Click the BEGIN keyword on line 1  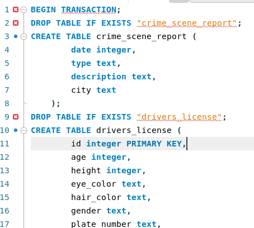(43, 9)
